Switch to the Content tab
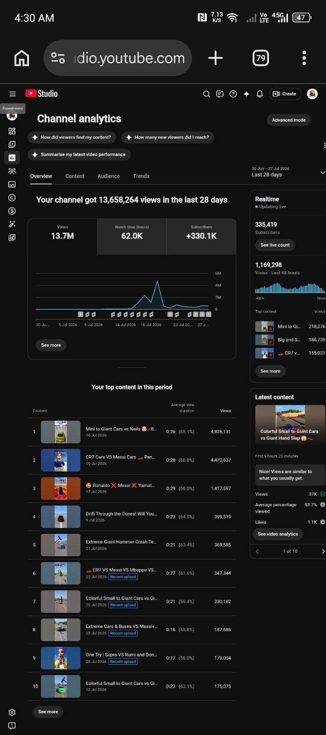Screen dimensions: 326x735 click(x=74, y=176)
